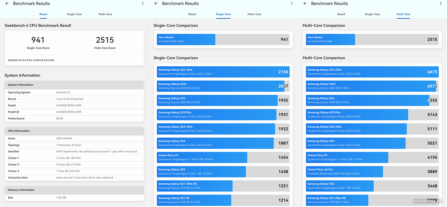Image resolution: width=447 pixels, height=207 pixels.
Task: Select the Single-Core tab in the middle panel
Action: tap(223, 14)
